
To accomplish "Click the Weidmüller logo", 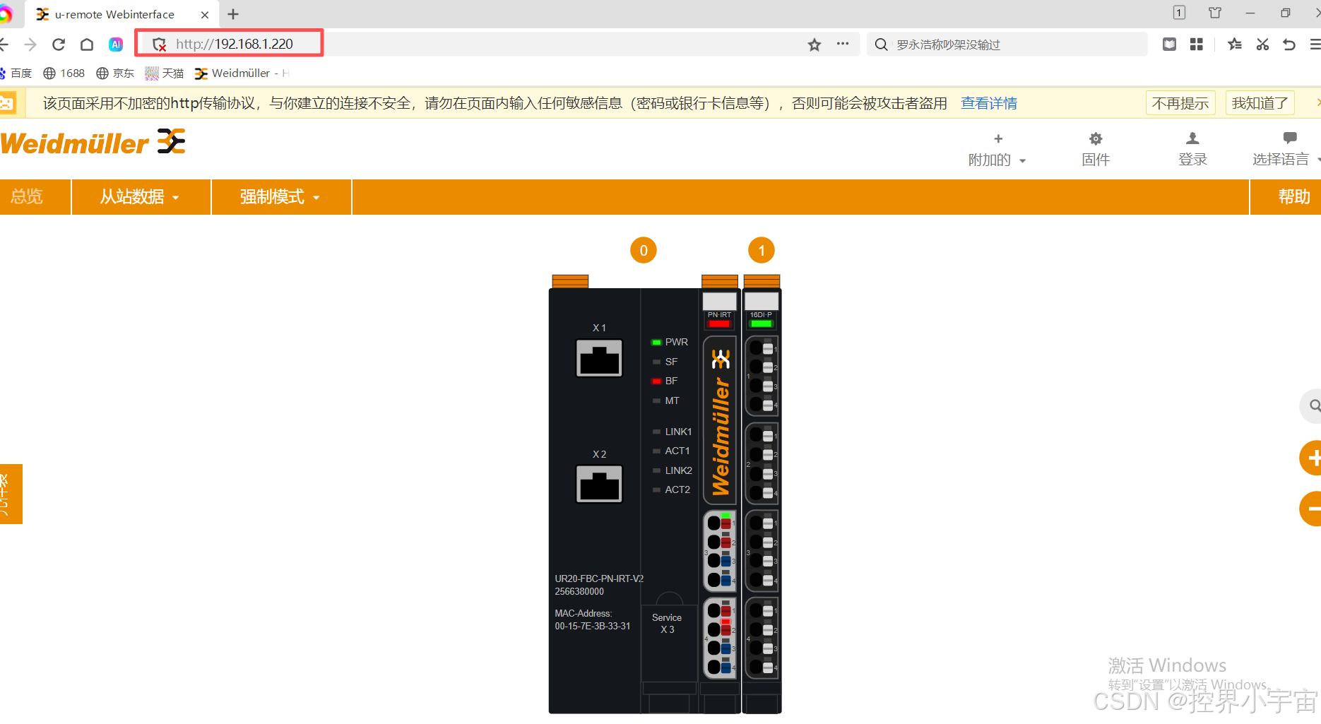I will coord(93,143).
